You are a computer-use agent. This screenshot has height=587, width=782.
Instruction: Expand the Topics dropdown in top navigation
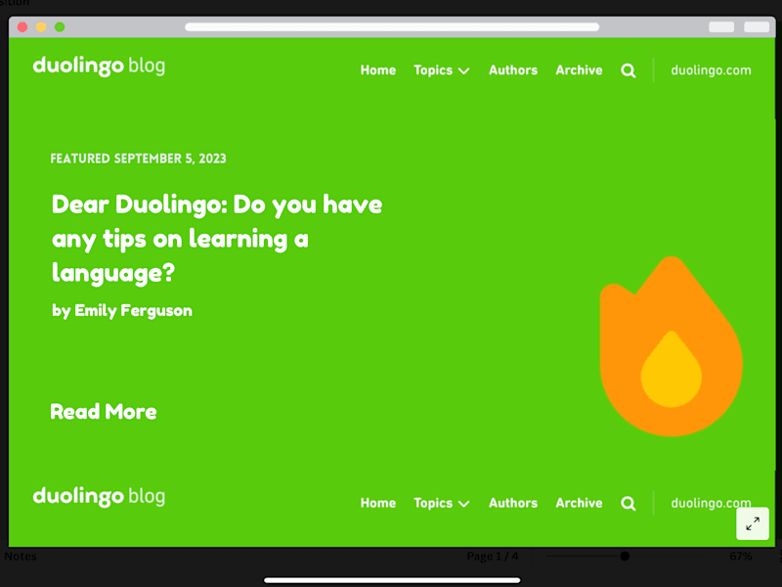[x=442, y=70]
